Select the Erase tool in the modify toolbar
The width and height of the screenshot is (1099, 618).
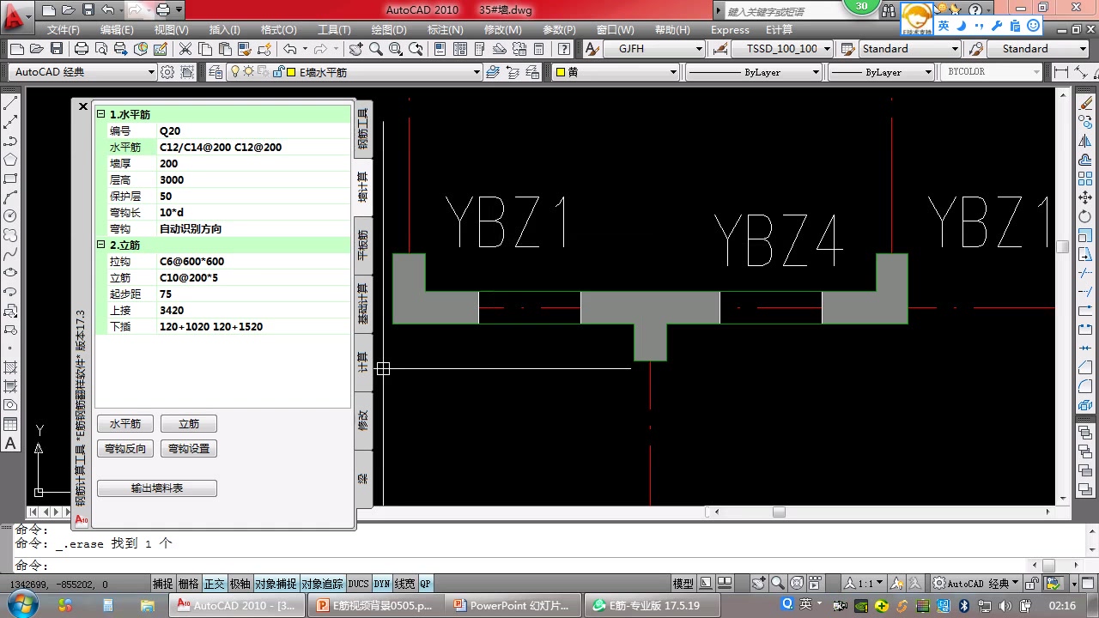[1085, 103]
